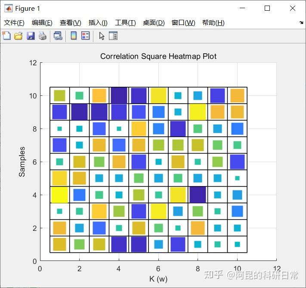The height and width of the screenshot is (288, 306).
Task: Save the figure with the floppy disk icon
Action: (x=31, y=36)
